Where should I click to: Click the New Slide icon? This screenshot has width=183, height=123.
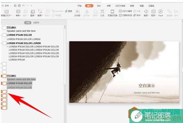7,12
